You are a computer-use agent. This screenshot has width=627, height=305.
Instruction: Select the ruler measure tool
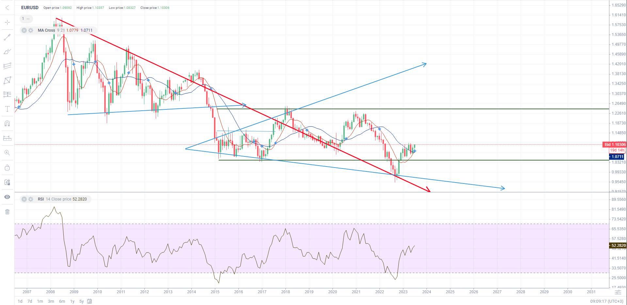click(x=7, y=138)
